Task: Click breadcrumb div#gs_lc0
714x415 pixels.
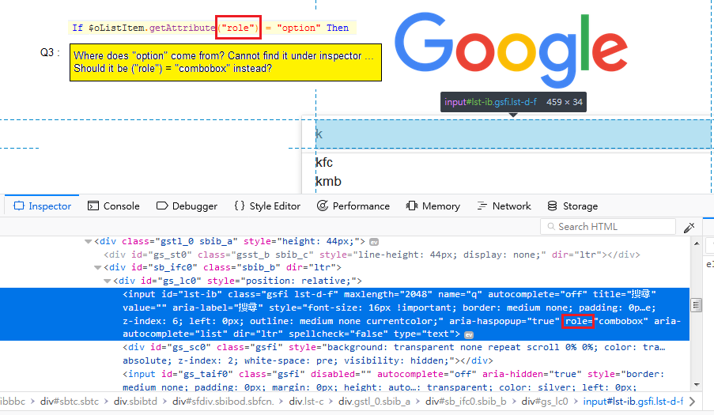Action: click(545, 402)
